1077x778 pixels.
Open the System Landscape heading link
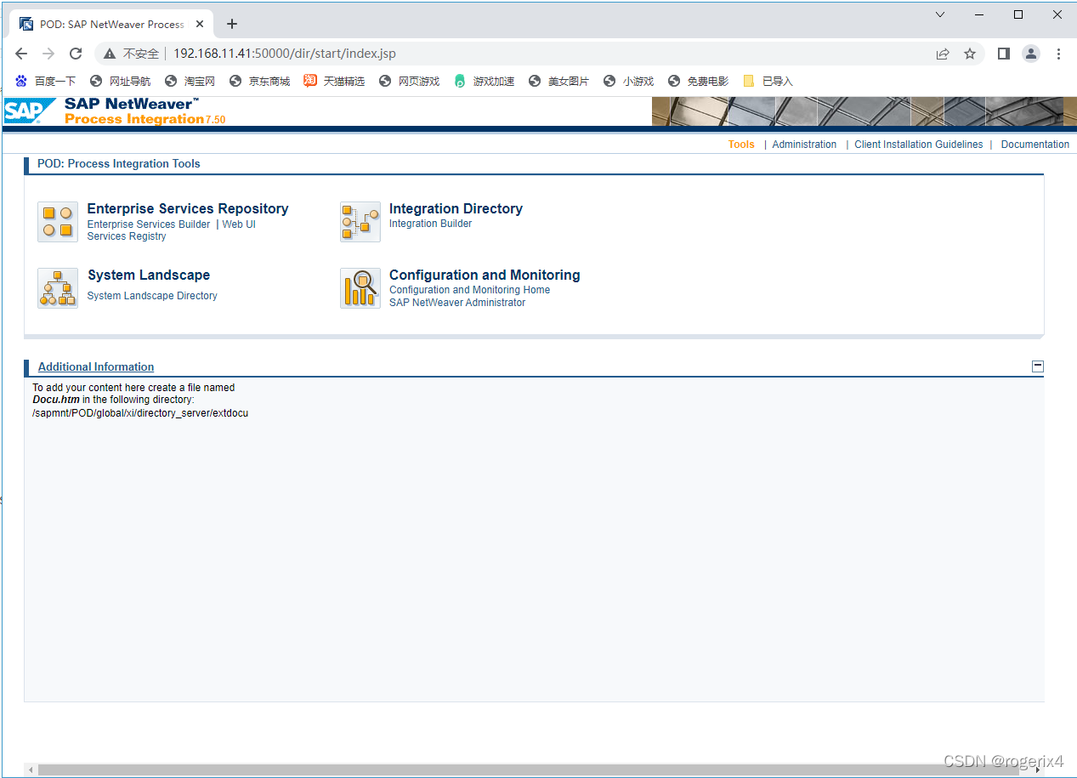point(149,275)
